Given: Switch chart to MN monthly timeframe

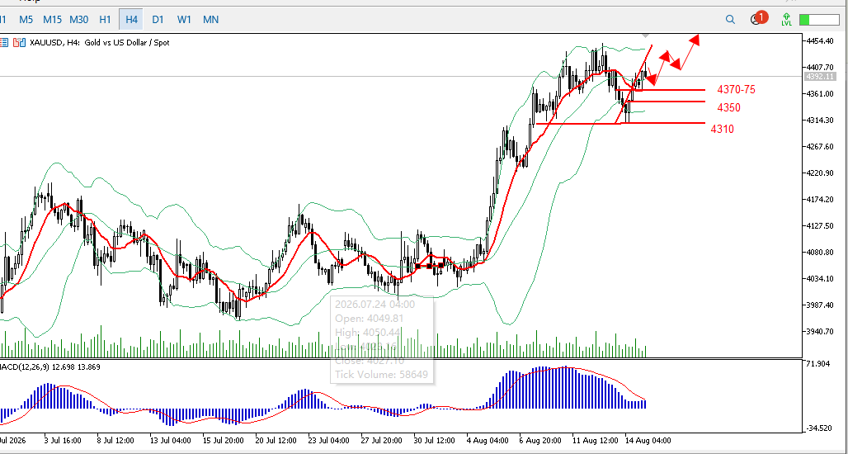Looking at the screenshot, I should click(x=211, y=20).
